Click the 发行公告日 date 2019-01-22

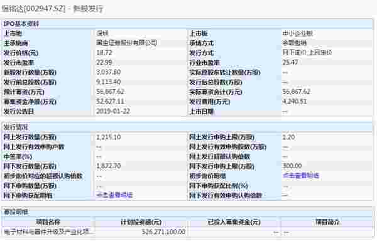[113, 111]
